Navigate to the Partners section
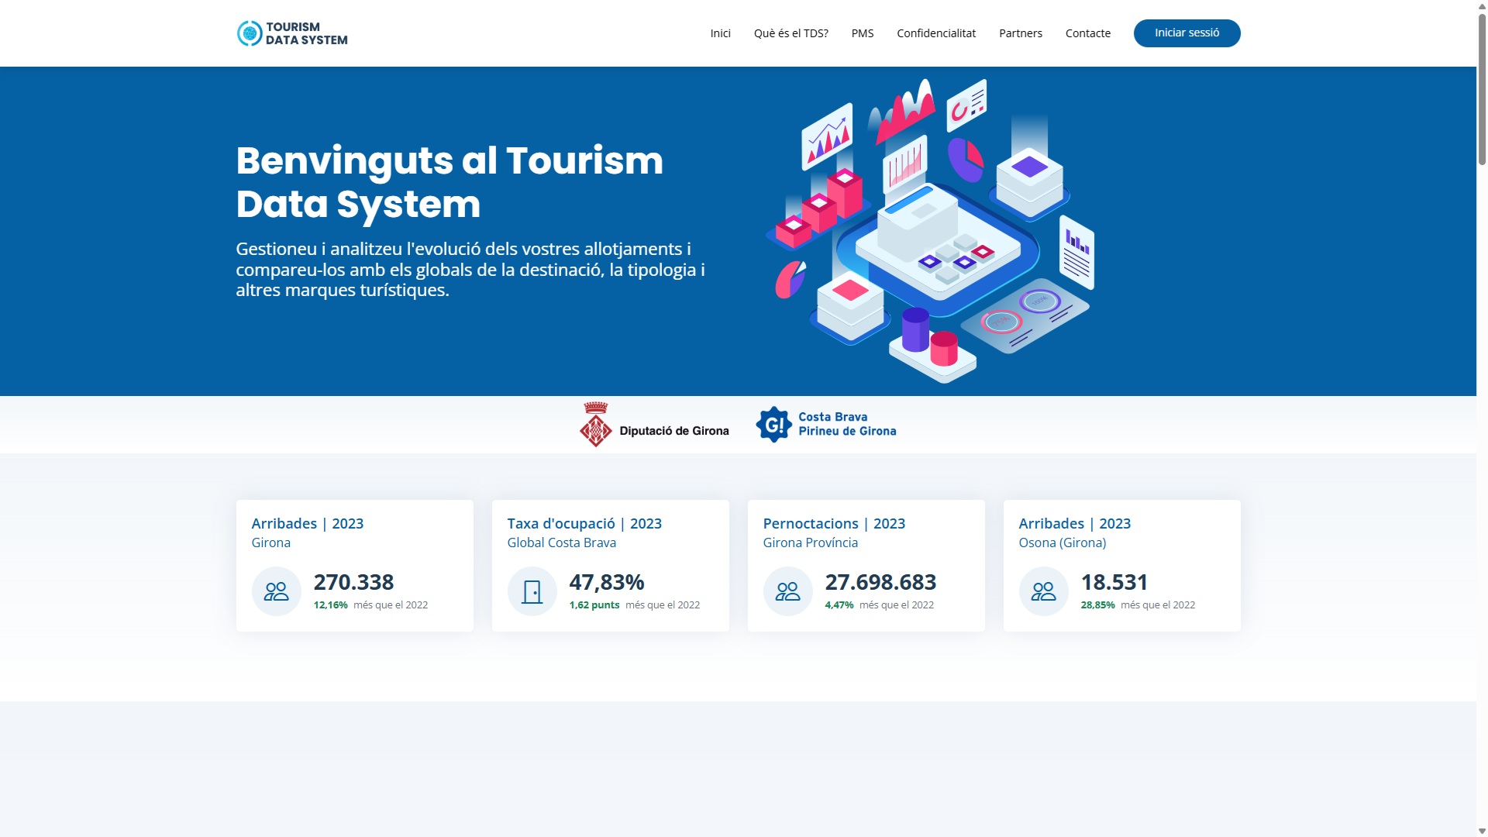This screenshot has height=837, width=1488. pyautogui.click(x=1020, y=33)
